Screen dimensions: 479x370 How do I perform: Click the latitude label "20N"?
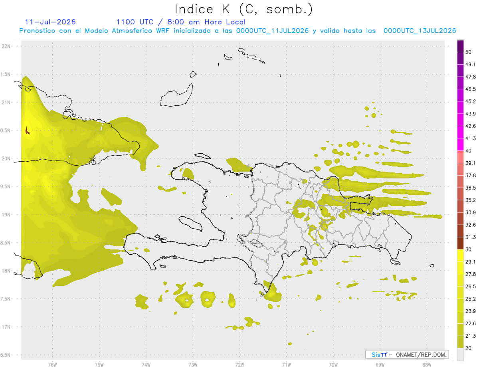click(x=6, y=159)
